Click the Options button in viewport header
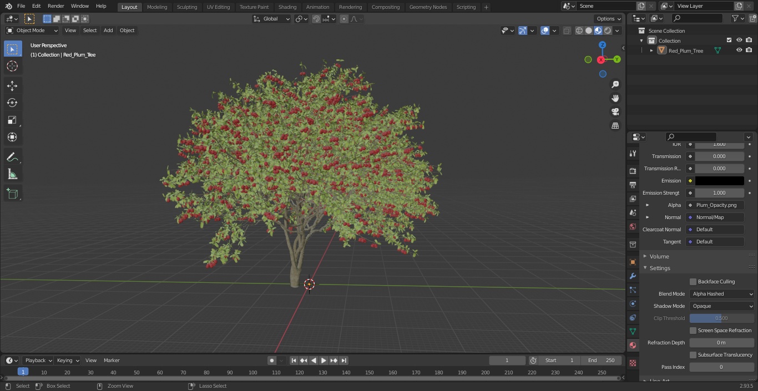The height and width of the screenshot is (391, 758). tap(609, 19)
